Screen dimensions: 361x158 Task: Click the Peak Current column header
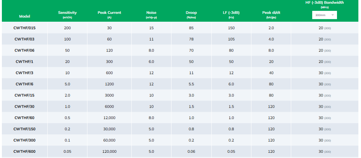click(x=109, y=13)
